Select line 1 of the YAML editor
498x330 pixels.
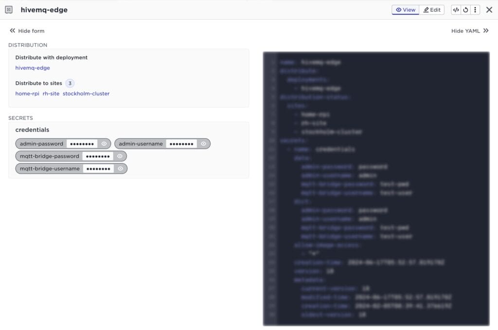[311, 62]
